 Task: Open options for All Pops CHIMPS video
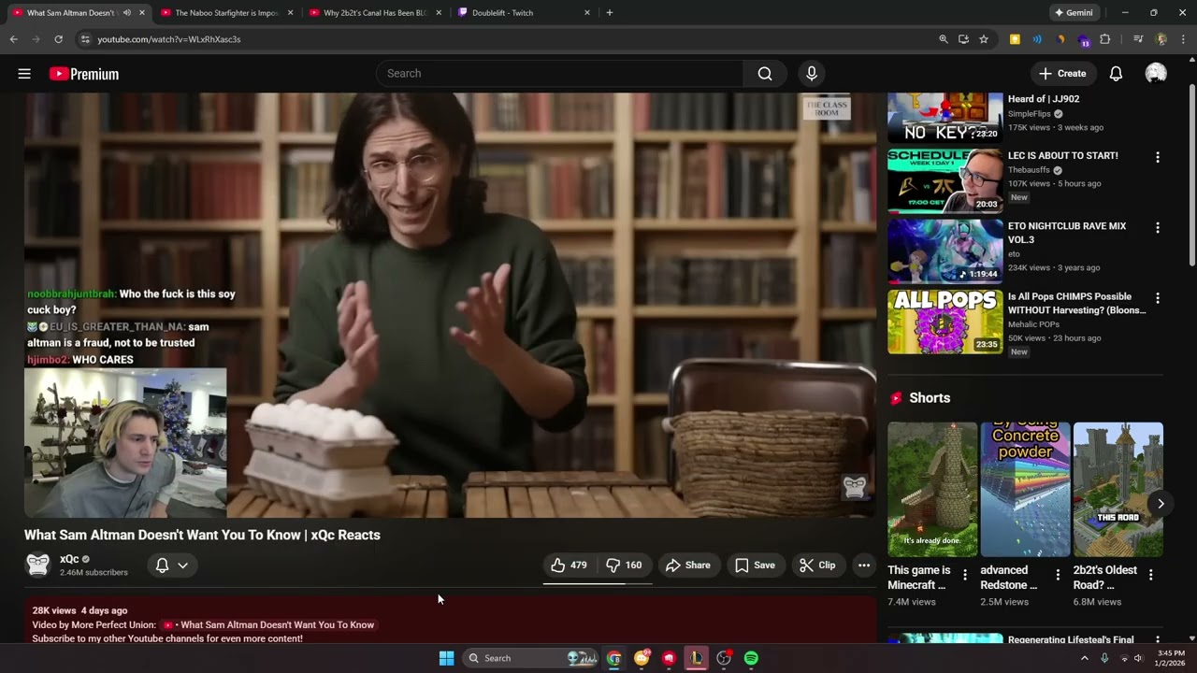coord(1158,298)
